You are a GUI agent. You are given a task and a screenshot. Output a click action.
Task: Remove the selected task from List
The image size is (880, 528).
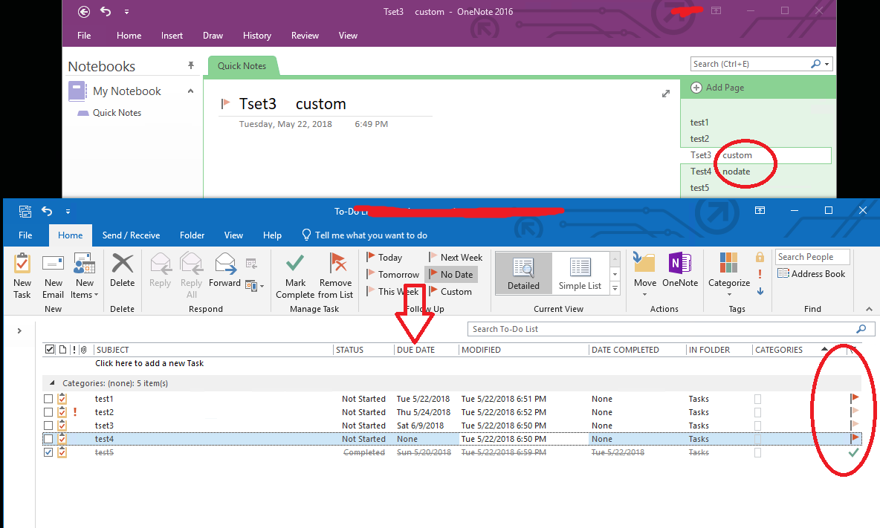336,275
